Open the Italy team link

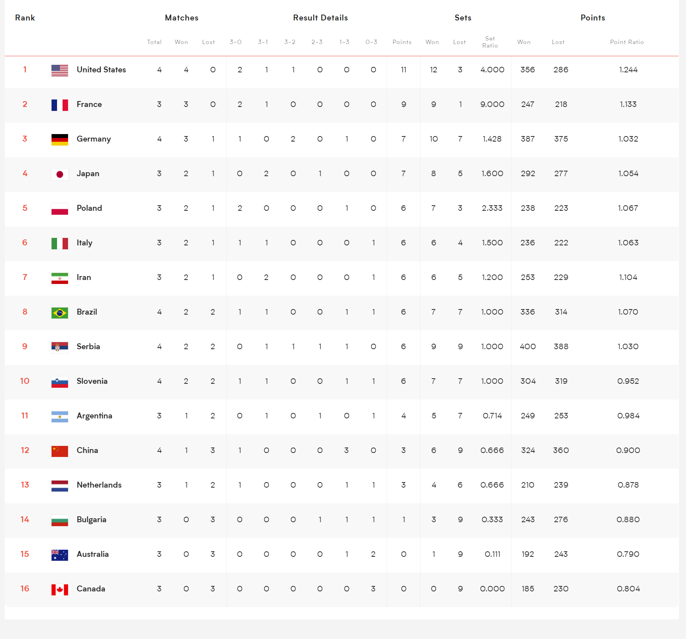[x=85, y=243]
